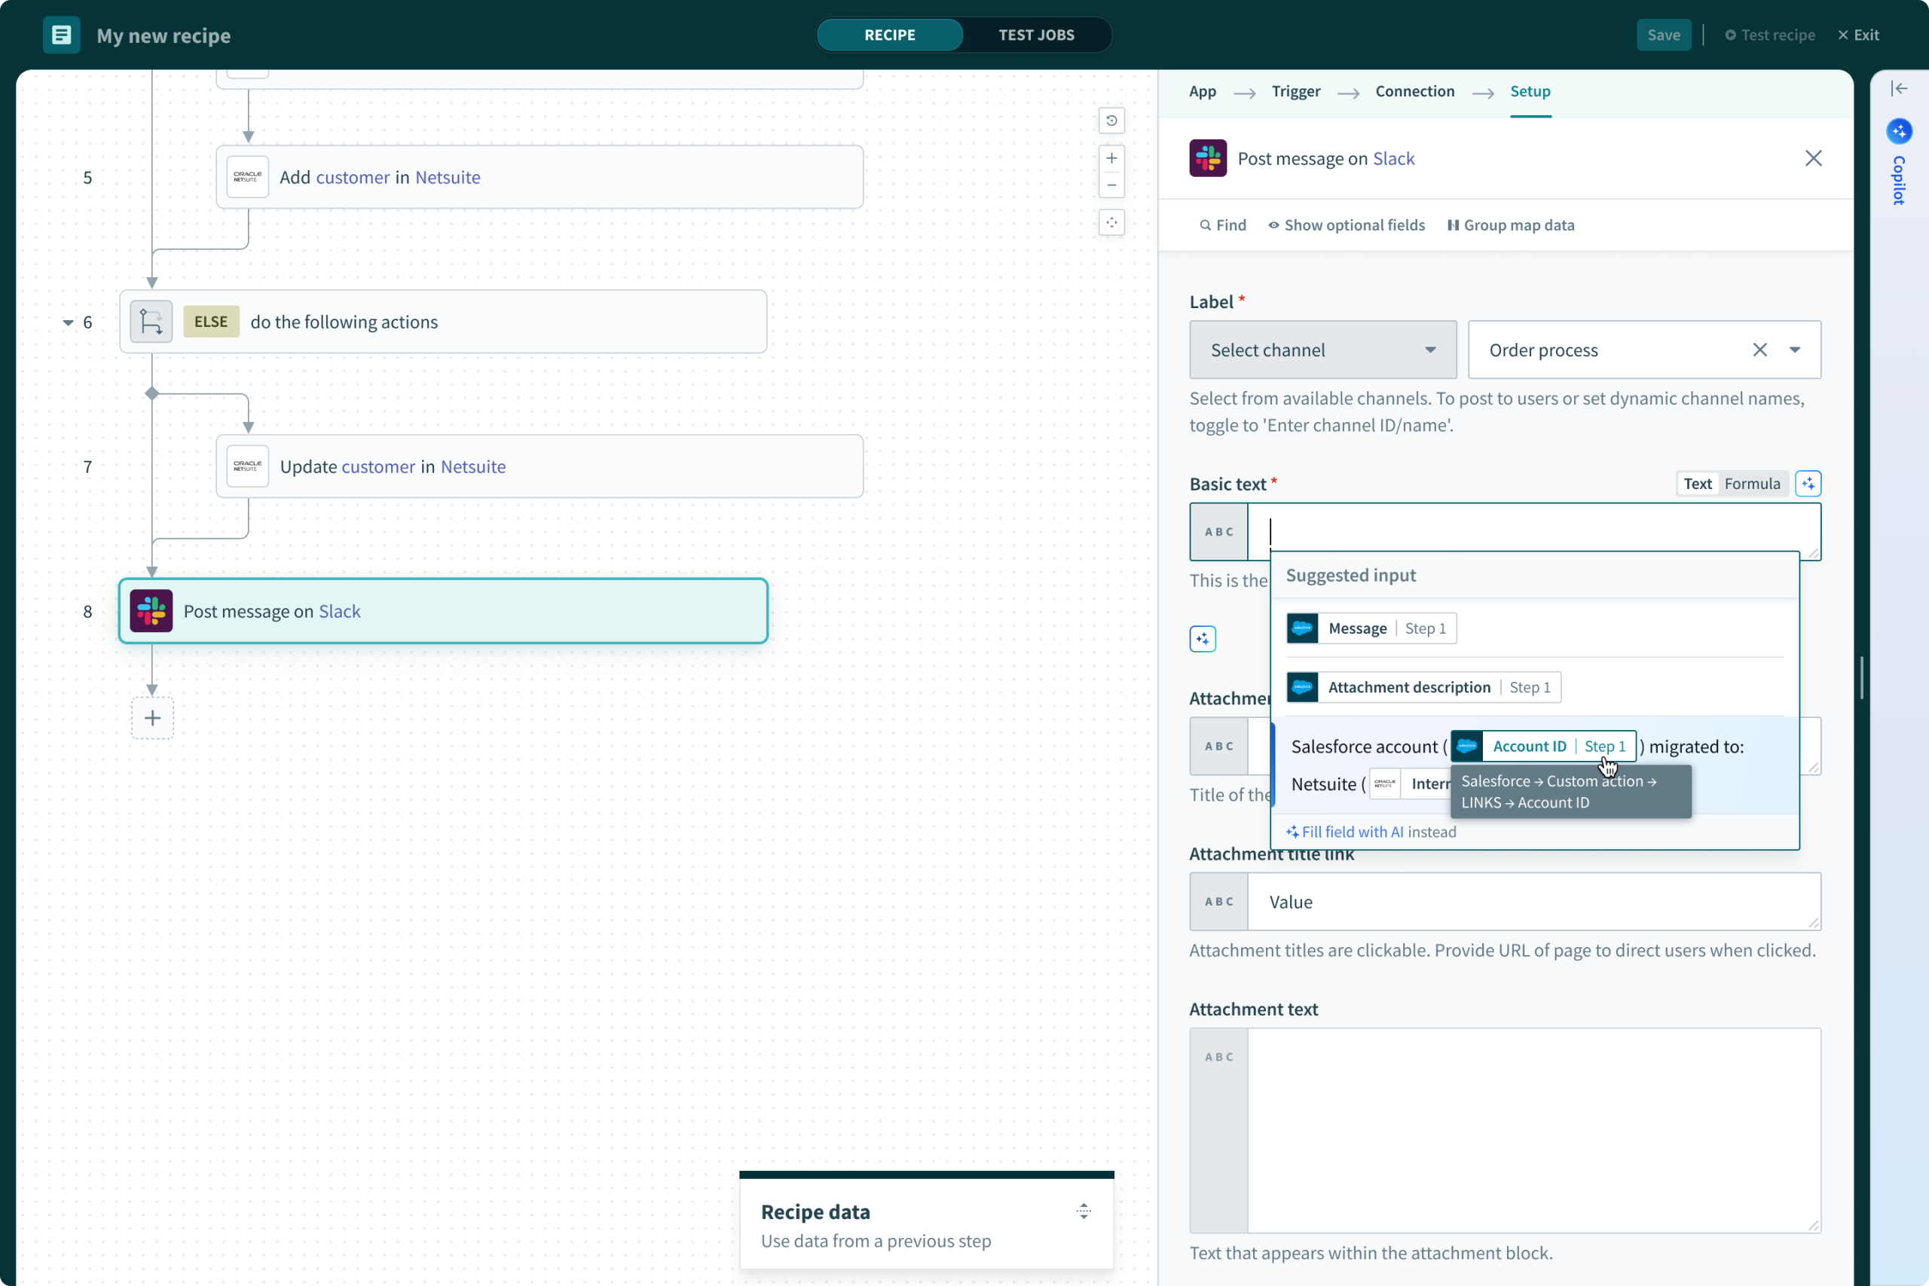Switch Basic text to Formula mode

point(1752,484)
